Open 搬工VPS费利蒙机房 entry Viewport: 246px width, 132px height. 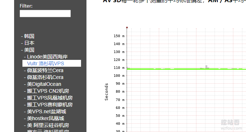point(50,105)
